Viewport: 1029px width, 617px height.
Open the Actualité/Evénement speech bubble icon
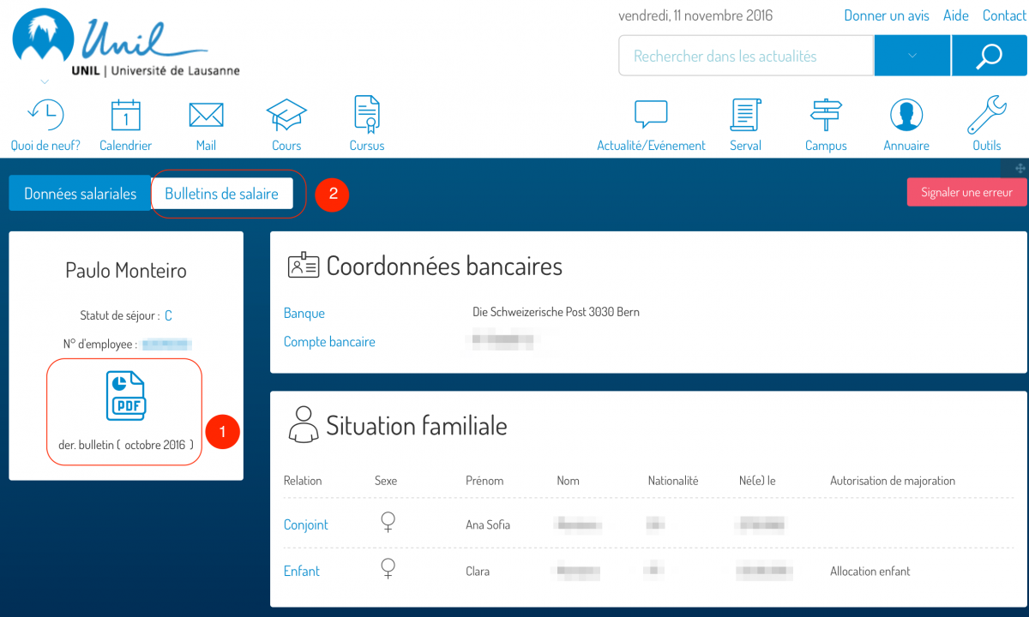click(651, 115)
